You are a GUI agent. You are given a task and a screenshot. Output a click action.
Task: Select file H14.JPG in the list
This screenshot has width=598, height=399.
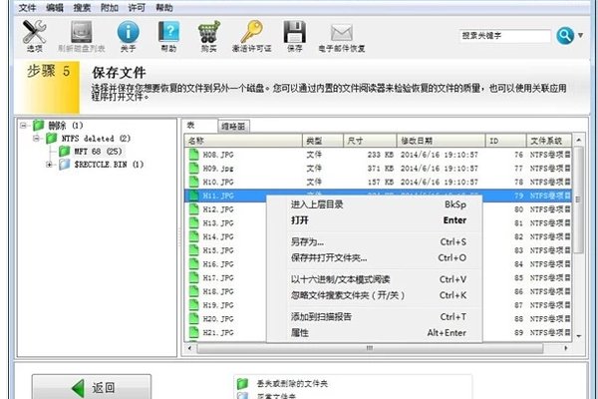click(218, 236)
